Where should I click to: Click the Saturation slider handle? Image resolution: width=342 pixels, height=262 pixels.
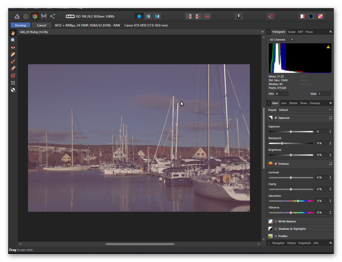(298, 201)
